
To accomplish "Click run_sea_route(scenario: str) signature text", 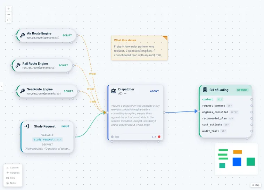I will pos(44,93).
